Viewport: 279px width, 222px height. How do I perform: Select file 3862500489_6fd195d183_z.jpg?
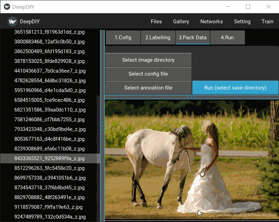click(x=49, y=51)
